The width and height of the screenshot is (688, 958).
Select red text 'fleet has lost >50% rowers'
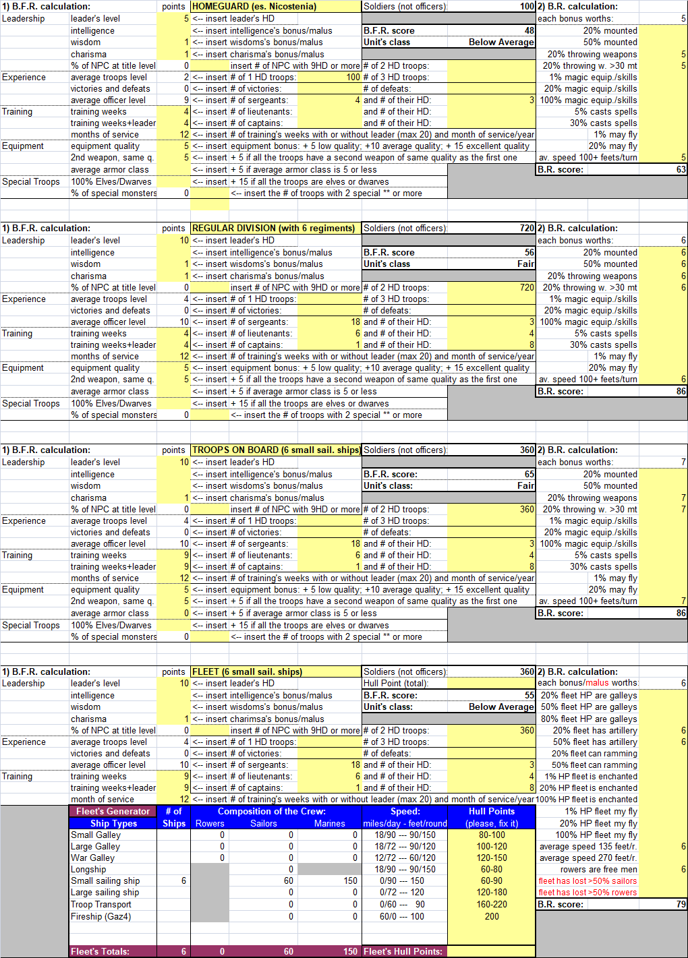pos(587,893)
